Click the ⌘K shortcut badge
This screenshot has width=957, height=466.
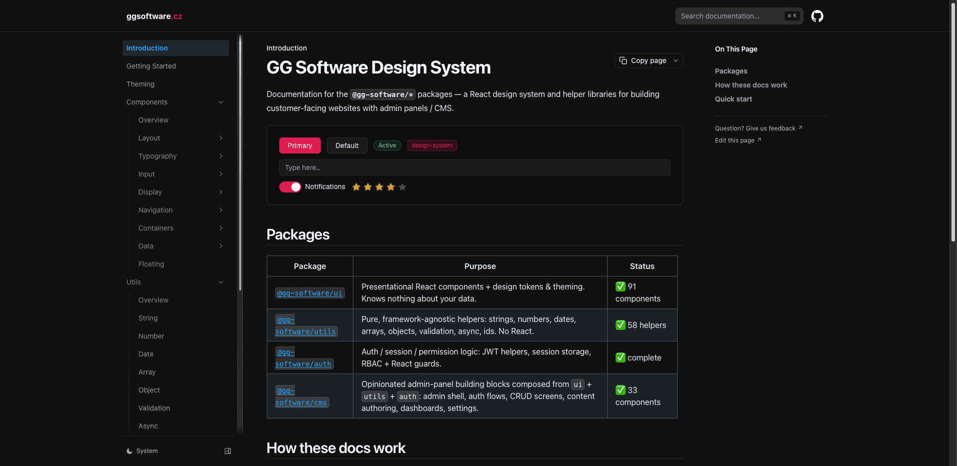click(792, 16)
